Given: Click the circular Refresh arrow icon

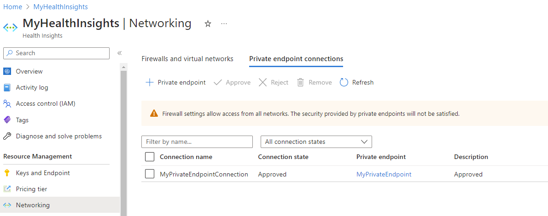Looking at the screenshot, I should click(x=344, y=82).
